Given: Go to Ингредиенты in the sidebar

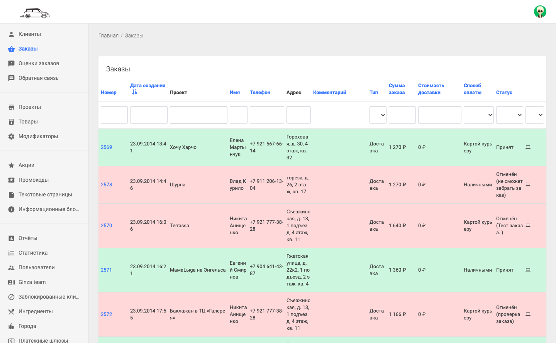Looking at the screenshot, I should [x=36, y=311].
